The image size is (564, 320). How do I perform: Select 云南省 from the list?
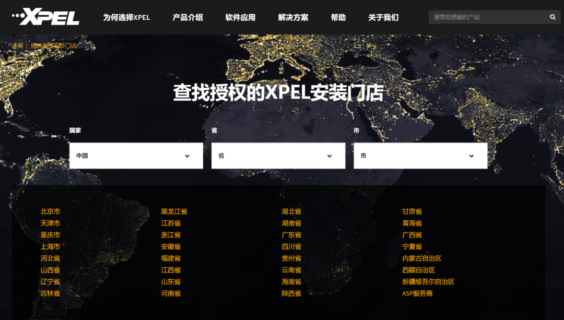point(291,270)
